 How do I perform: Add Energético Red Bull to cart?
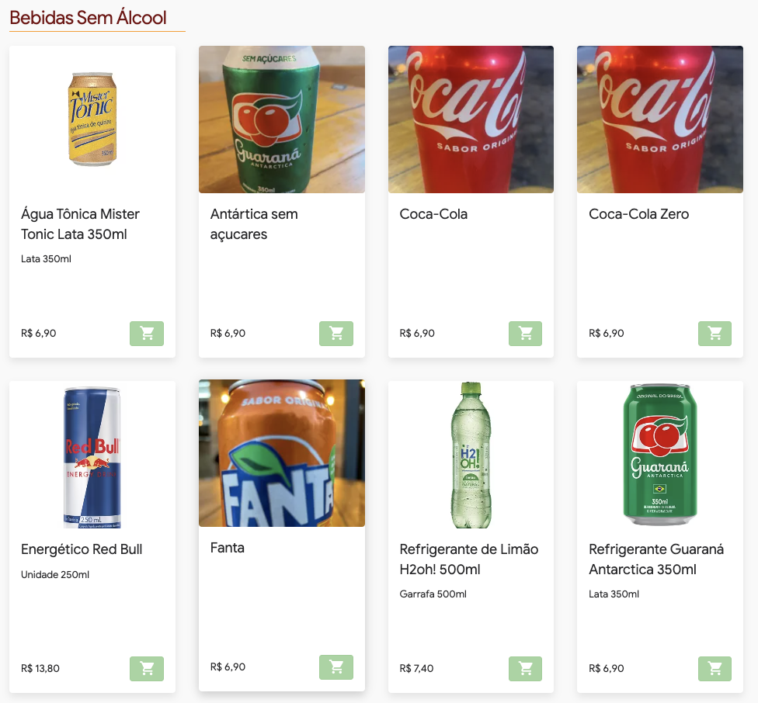coord(147,668)
